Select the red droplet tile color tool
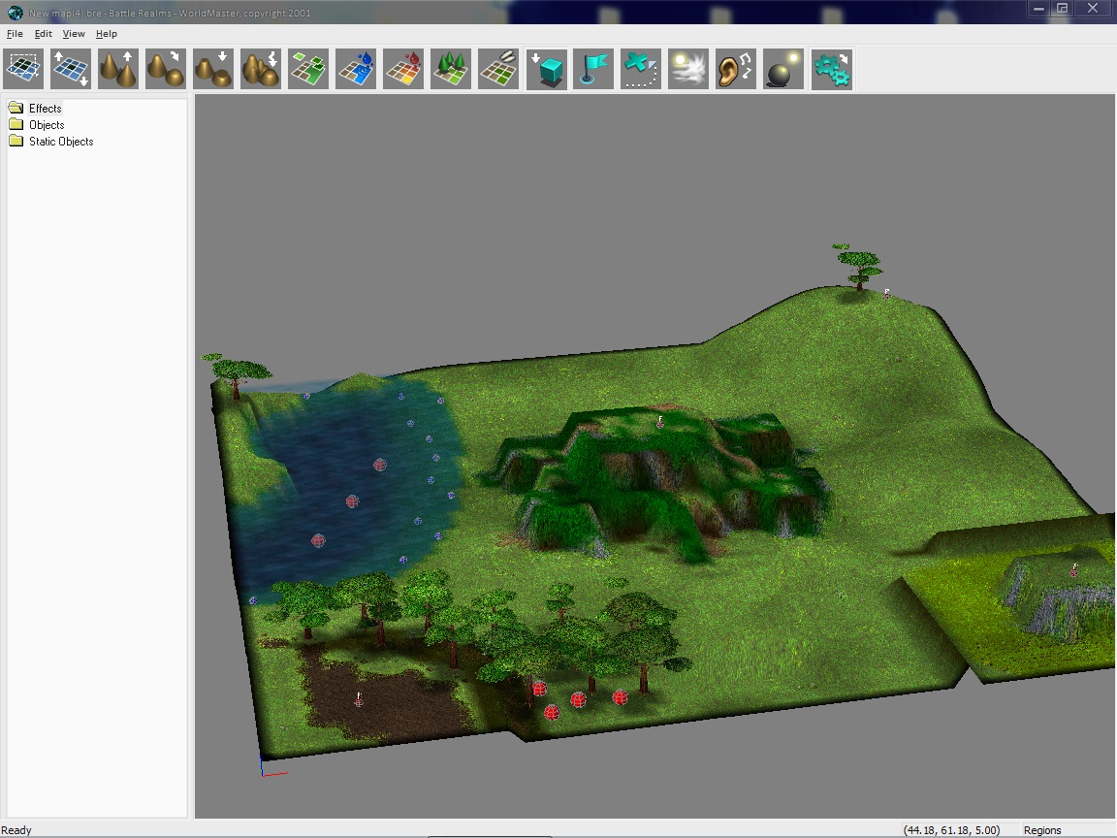 (x=403, y=69)
